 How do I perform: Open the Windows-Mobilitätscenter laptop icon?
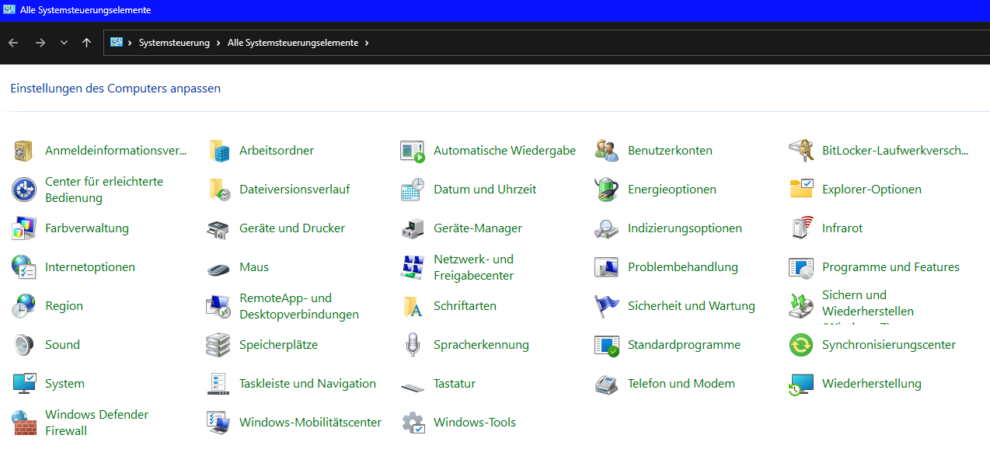(218, 423)
